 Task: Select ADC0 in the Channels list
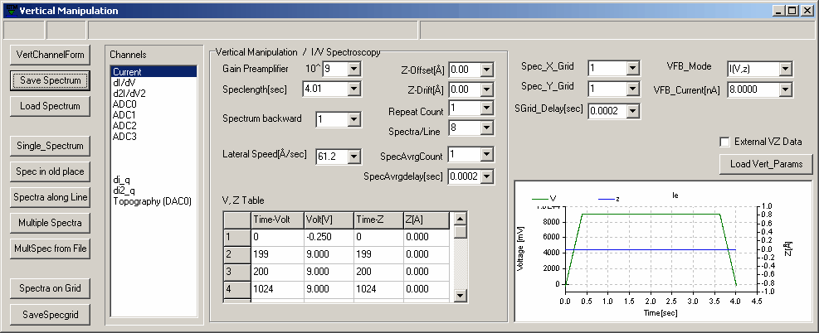(154, 104)
